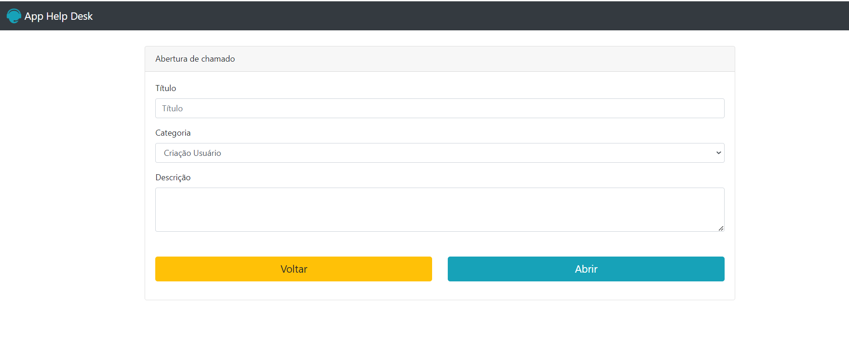This screenshot has height=343, width=849.
Task: Click the teal Abrir action
Action: coord(586,269)
